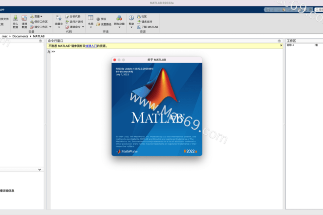Open Community (社区) resource
This screenshot has height=215, width=323.
(x=142, y=16)
